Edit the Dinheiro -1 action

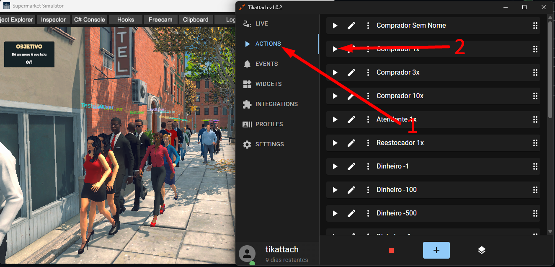pyautogui.click(x=351, y=166)
